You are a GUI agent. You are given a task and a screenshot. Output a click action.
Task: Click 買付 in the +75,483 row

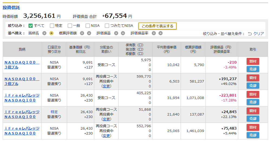253,127
